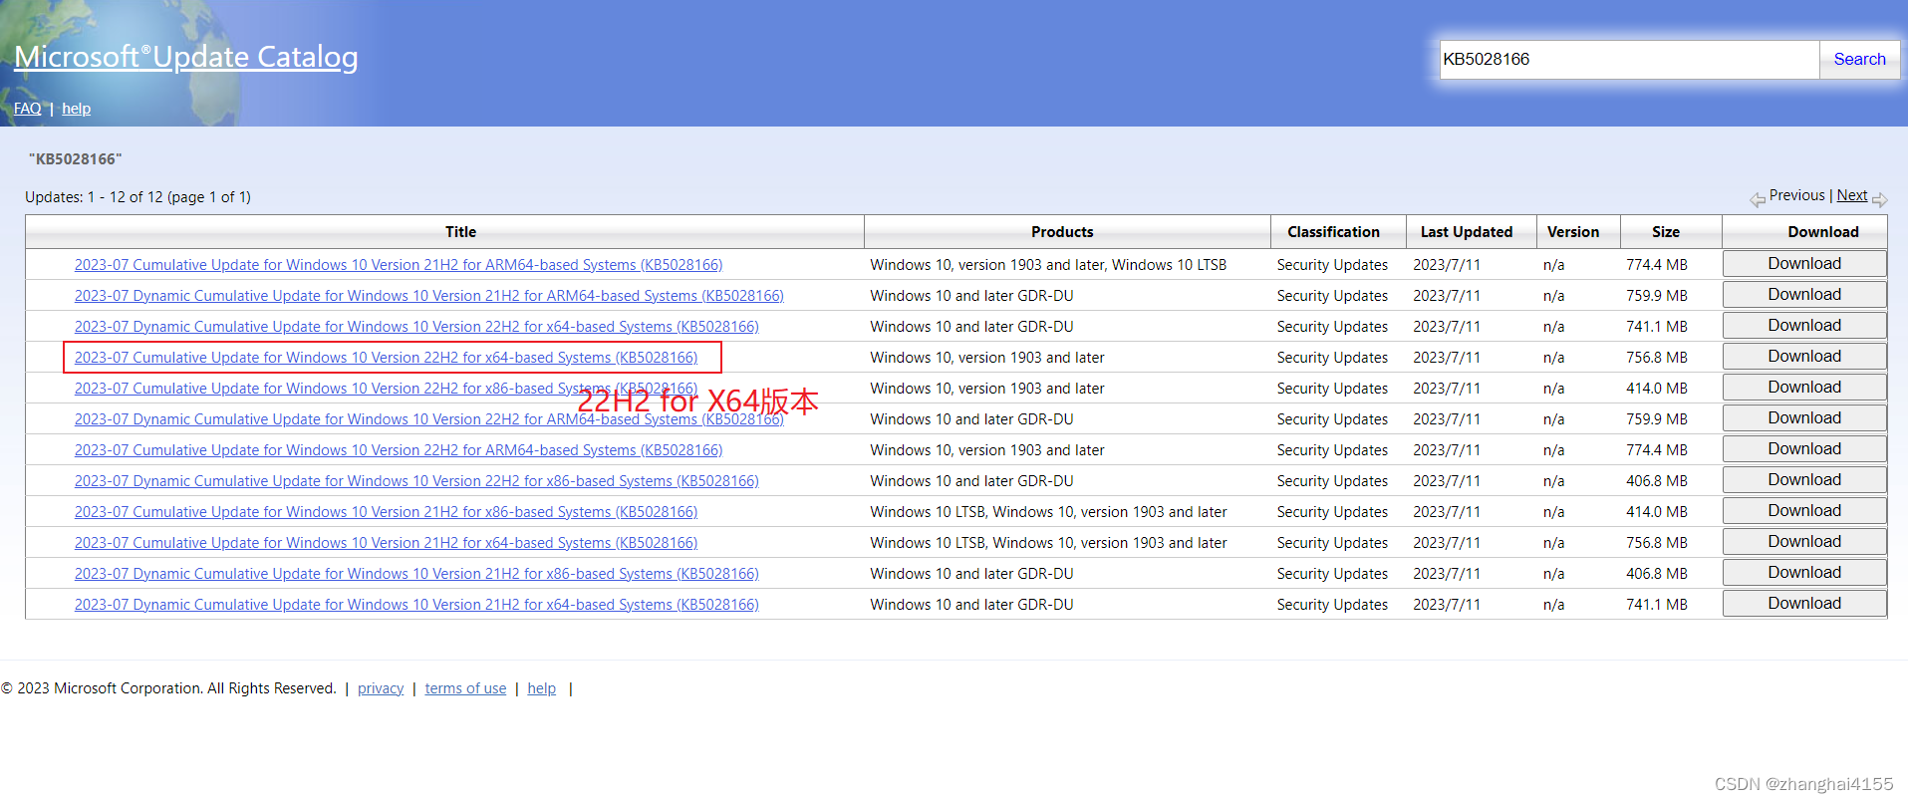Select "Updates: 1 - 12 of 12" count text
This screenshot has height=803, width=1908.
point(94,197)
